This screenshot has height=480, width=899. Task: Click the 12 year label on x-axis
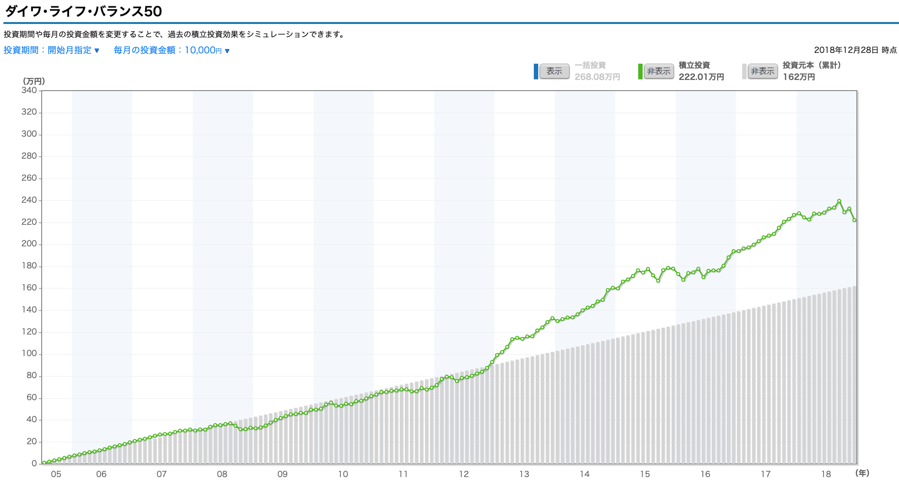pyautogui.click(x=464, y=474)
